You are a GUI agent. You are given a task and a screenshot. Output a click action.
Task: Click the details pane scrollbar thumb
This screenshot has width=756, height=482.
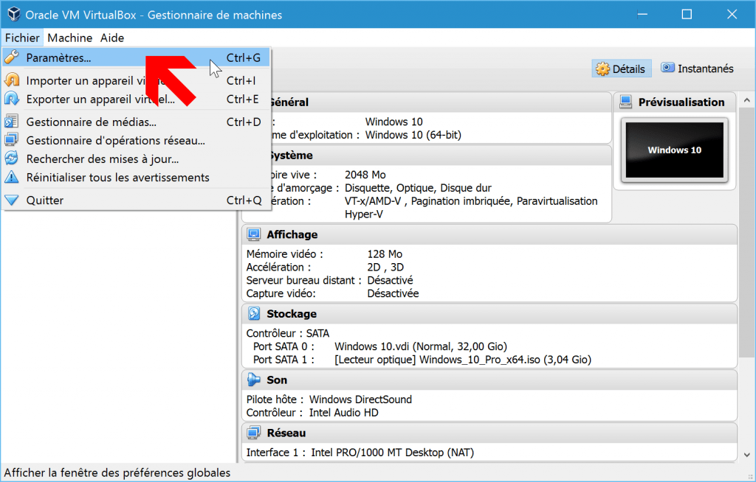click(x=747, y=233)
